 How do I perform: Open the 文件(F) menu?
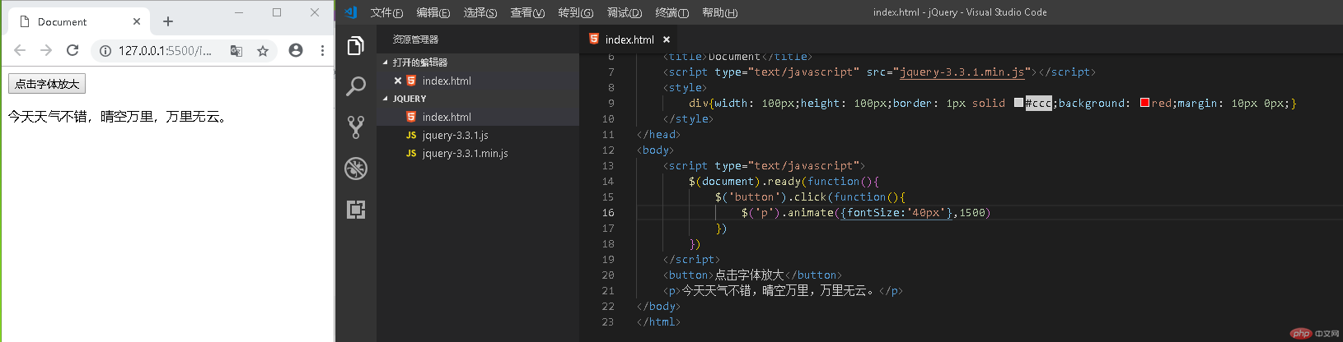[x=386, y=12]
